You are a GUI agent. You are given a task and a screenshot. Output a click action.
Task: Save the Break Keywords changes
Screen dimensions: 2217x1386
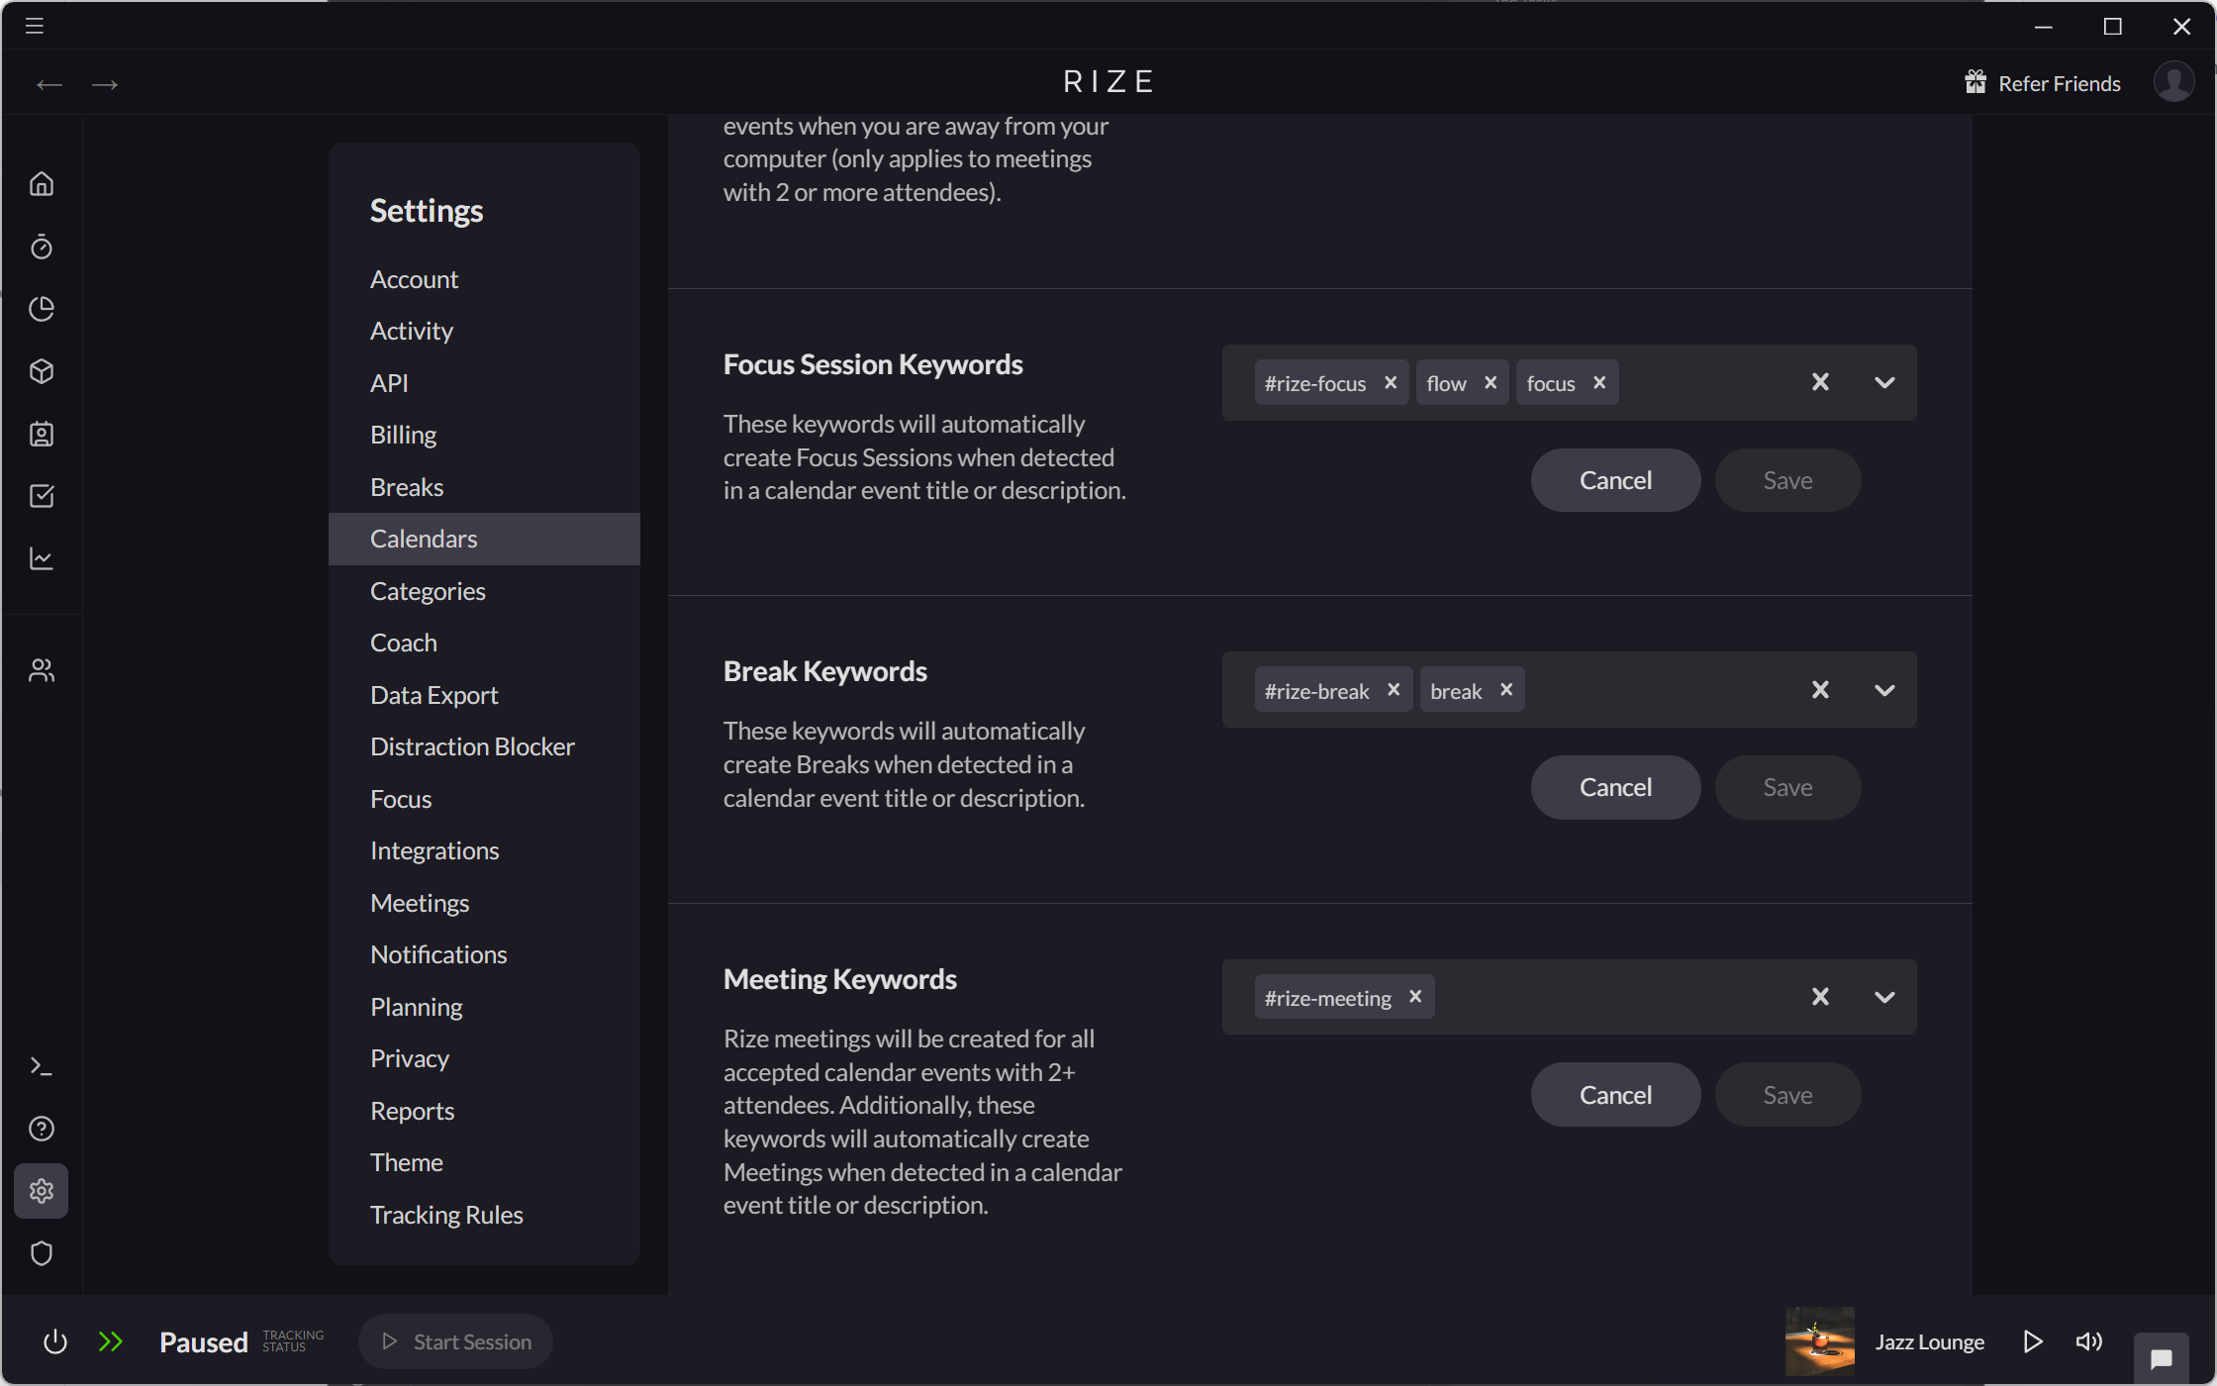(1786, 787)
